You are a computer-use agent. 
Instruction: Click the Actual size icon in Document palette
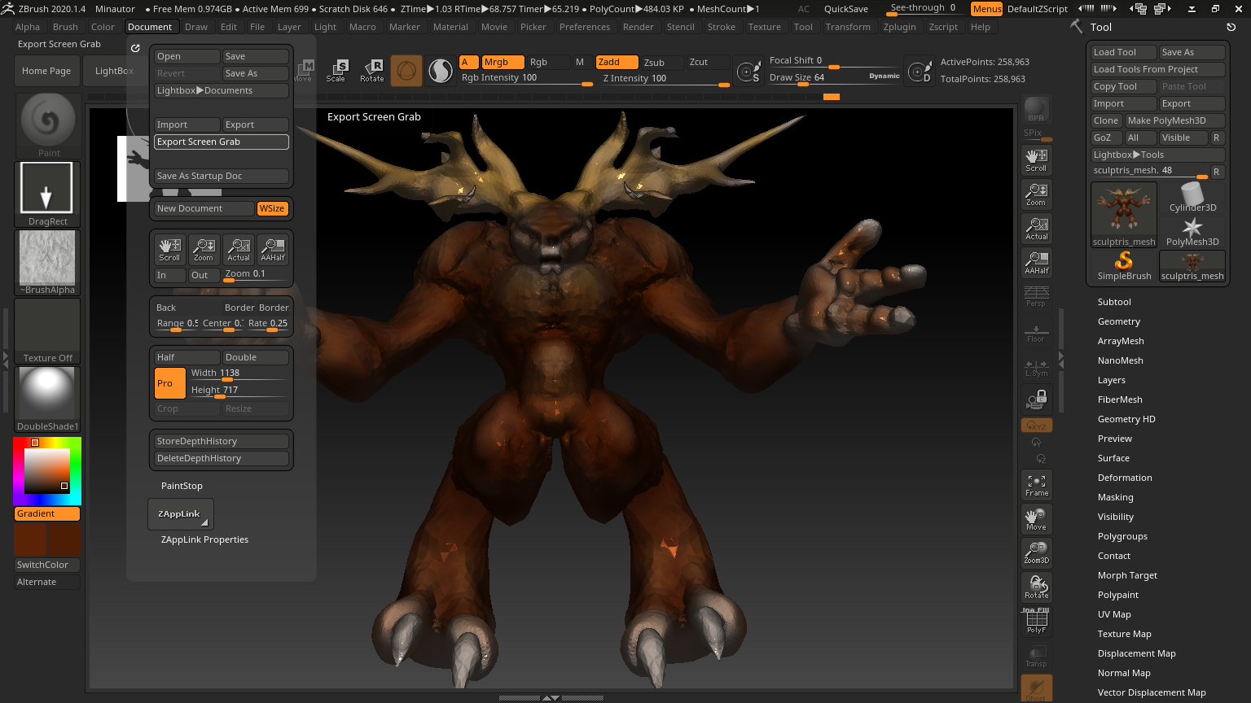tap(239, 250)
